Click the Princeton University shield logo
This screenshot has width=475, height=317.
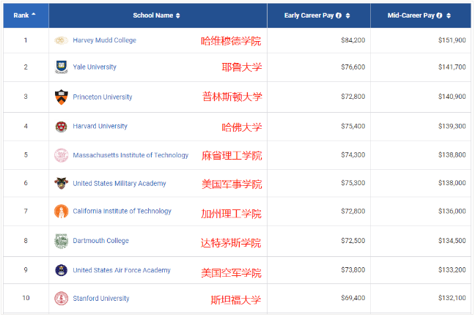click(62, 97)
